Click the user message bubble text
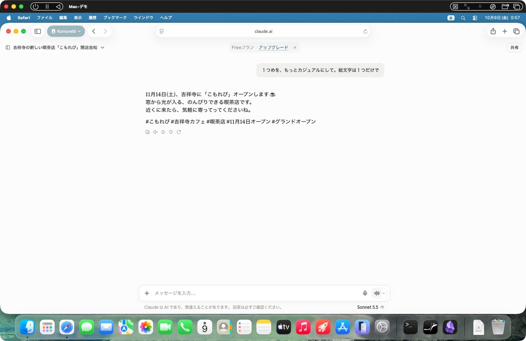Screen dimensions: 526x341 point(321,70)
